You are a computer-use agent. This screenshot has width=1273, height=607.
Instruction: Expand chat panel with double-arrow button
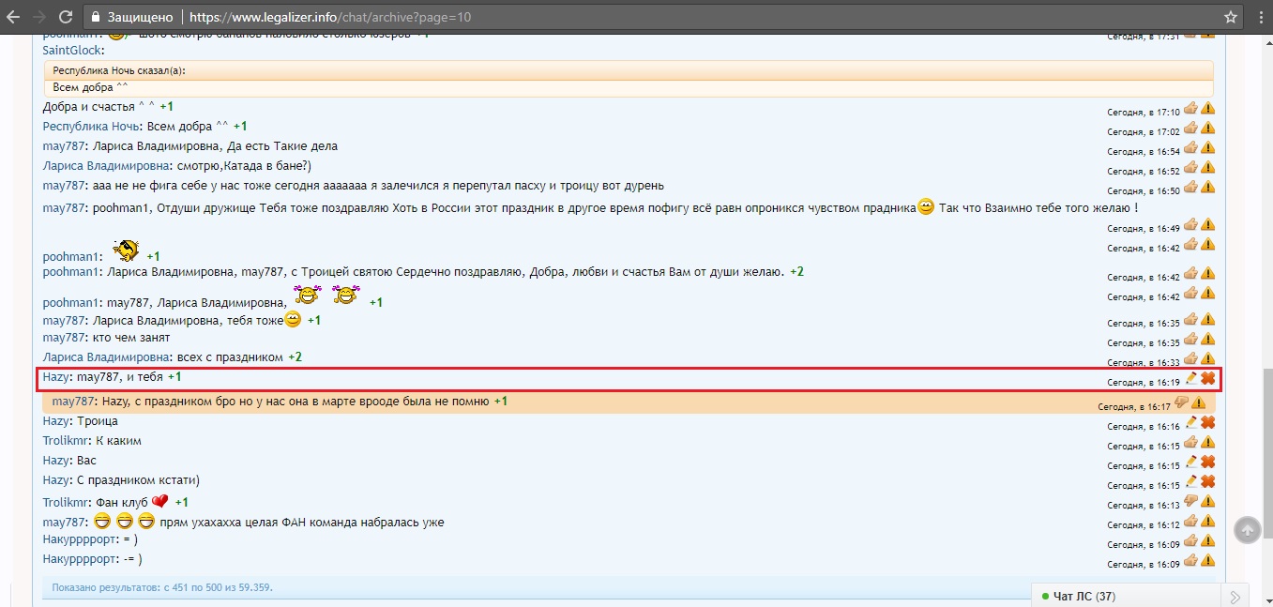pyautogui.click(x=1236, y=596)
